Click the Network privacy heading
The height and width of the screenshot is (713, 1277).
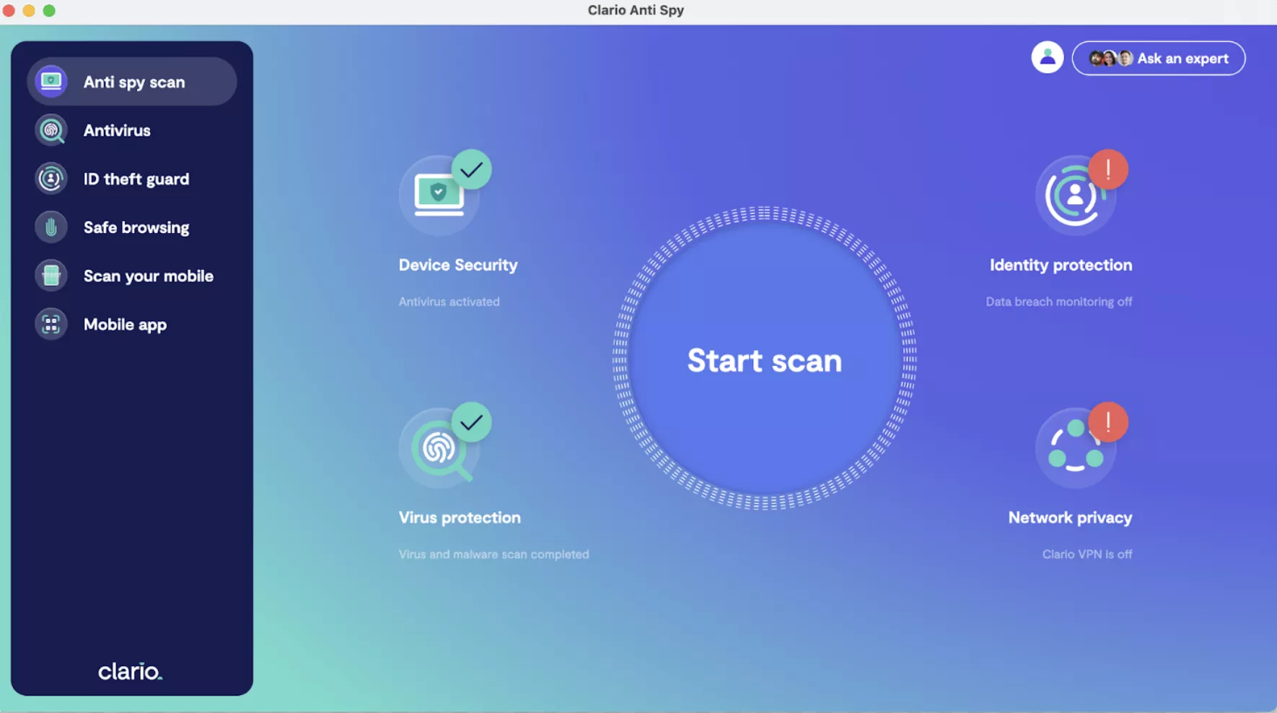(1070, 517)
